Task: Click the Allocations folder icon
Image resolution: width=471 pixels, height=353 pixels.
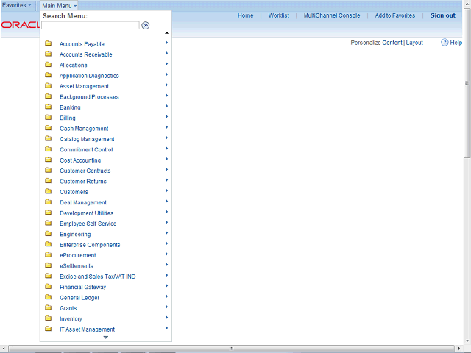Action: coord(48,65)
